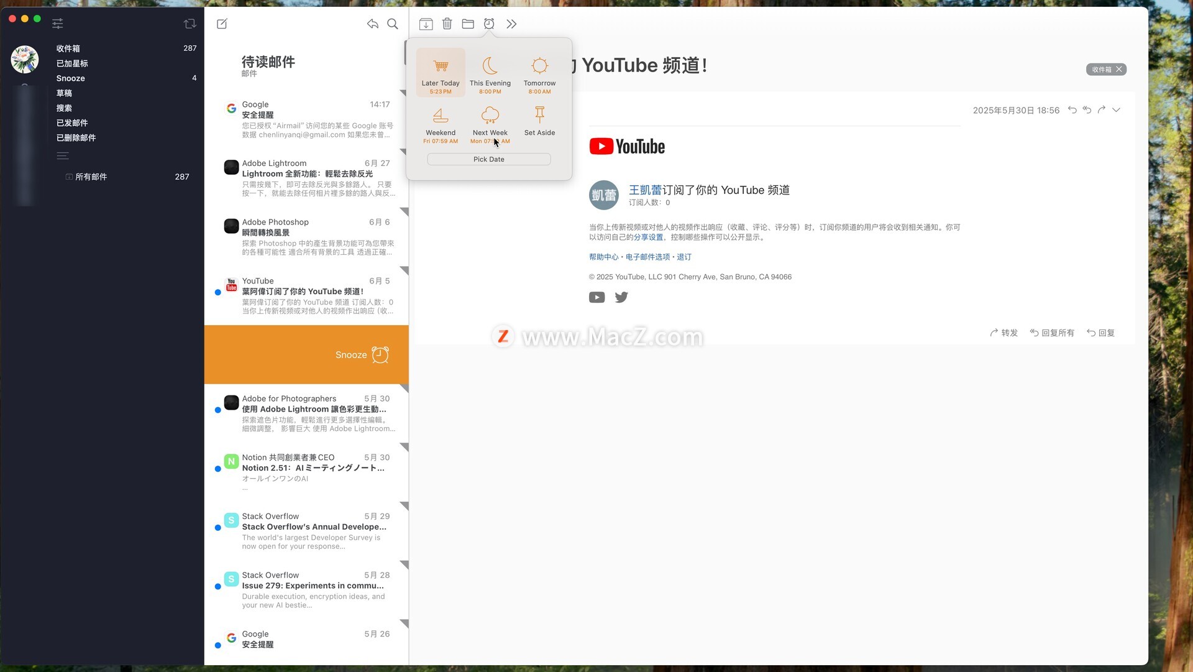
Task: Click the YouTube logo in email body
Action: [627, 147]
